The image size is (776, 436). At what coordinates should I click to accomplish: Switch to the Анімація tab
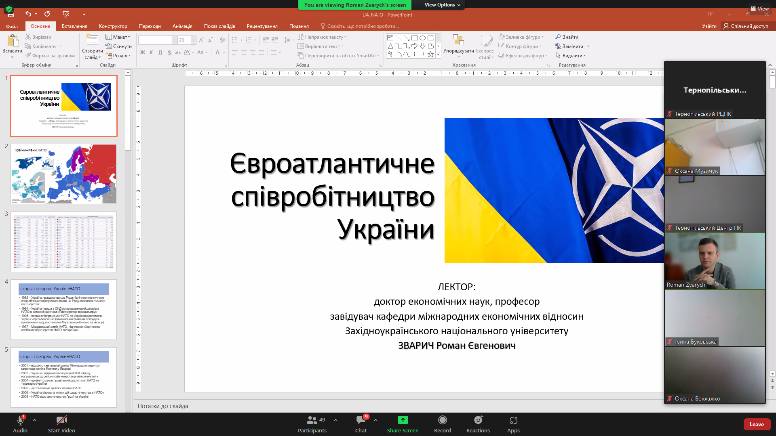[x=182, y=26]
